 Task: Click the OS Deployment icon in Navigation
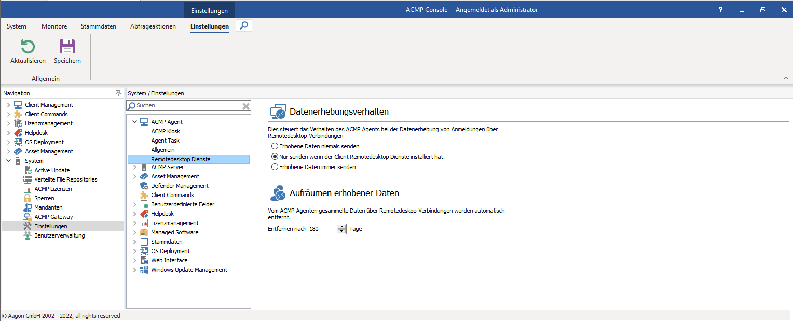(x=18, y=142)
